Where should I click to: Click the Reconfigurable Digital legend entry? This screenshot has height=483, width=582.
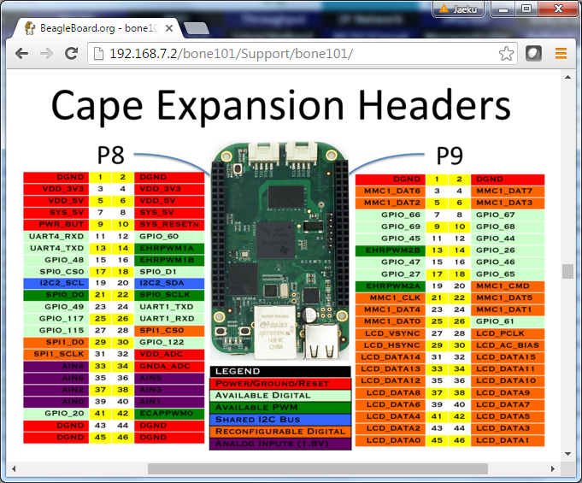[280, 432]
